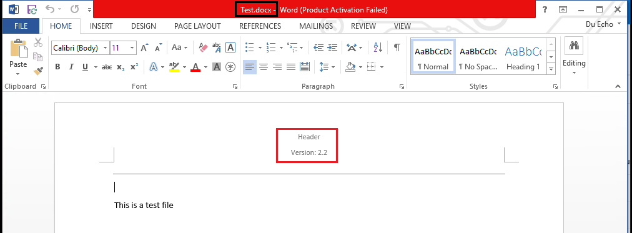Expand Styles gallery More arrow

pos(551,69)
